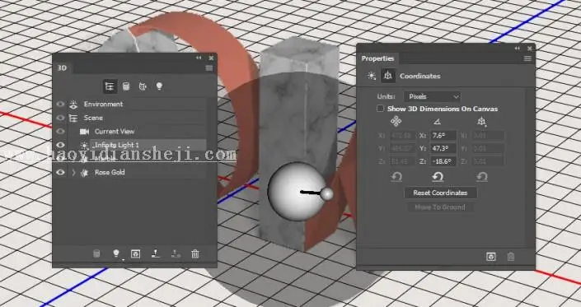Reset the rotation angle values icon
Image resolution: width=581 pixels, height=307 pixels.
(438, 177)
